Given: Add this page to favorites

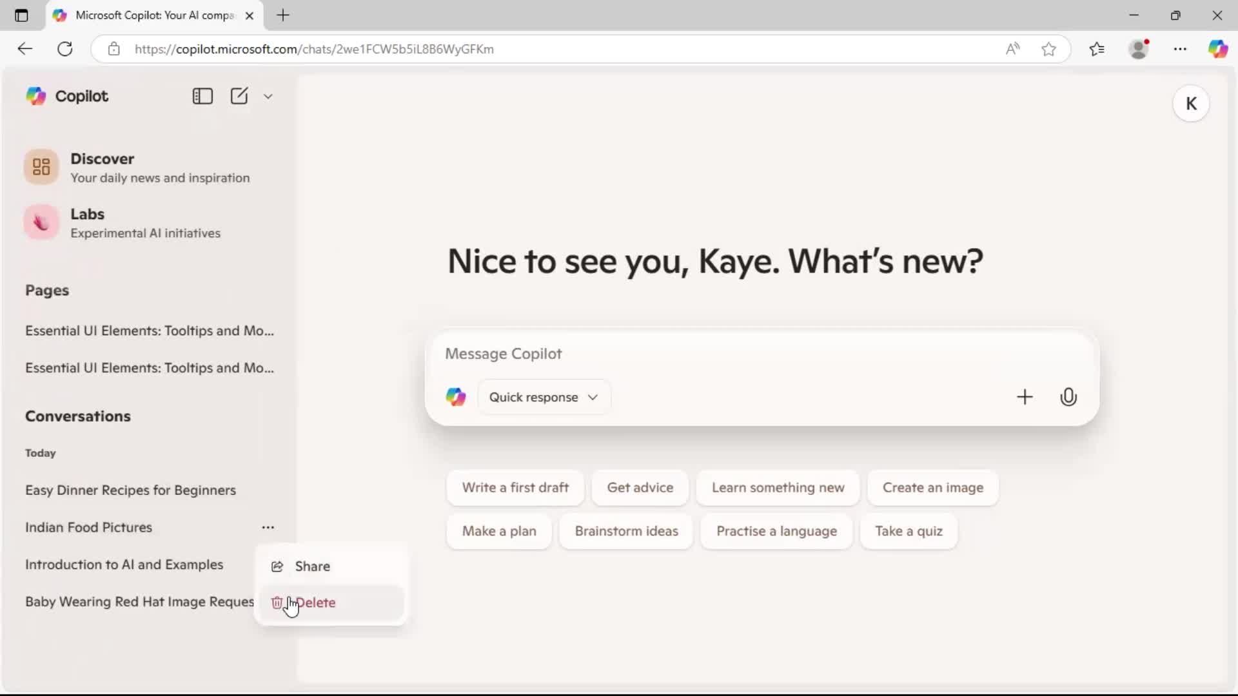Looking at the screenshot, I should [x=1048, y=49].
